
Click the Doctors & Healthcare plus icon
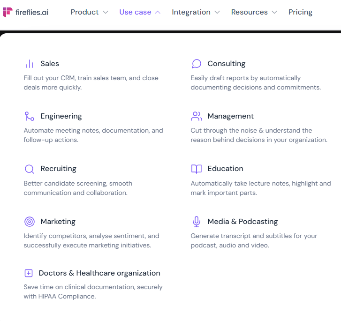[x=29, y=273]
